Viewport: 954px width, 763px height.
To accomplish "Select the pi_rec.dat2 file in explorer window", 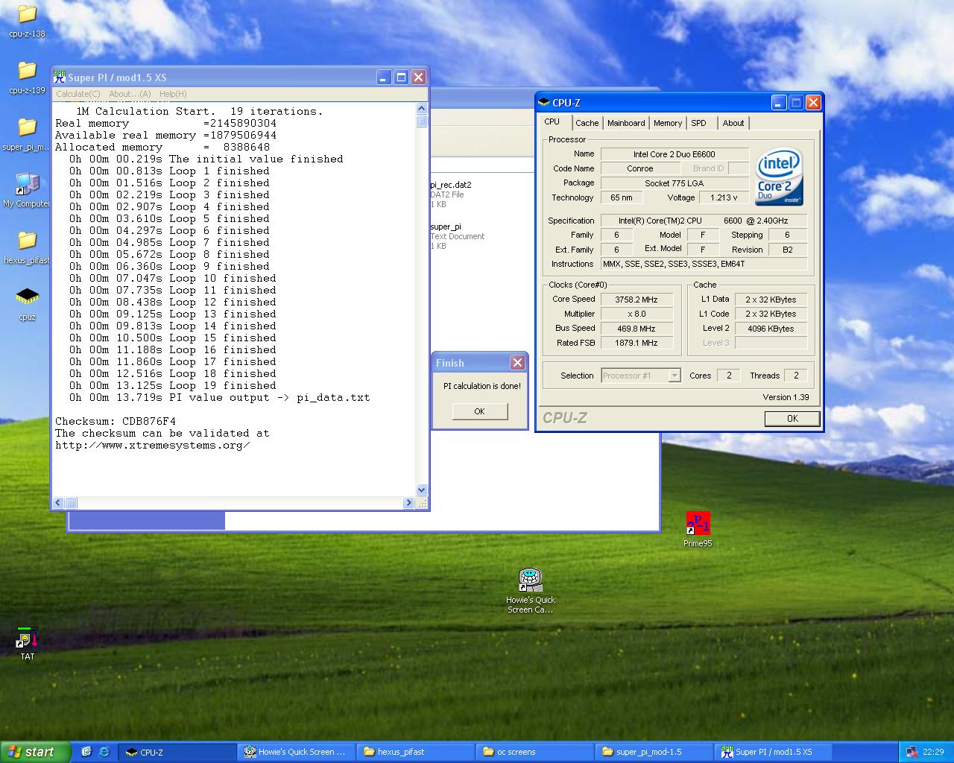I will tap(451, 194).
